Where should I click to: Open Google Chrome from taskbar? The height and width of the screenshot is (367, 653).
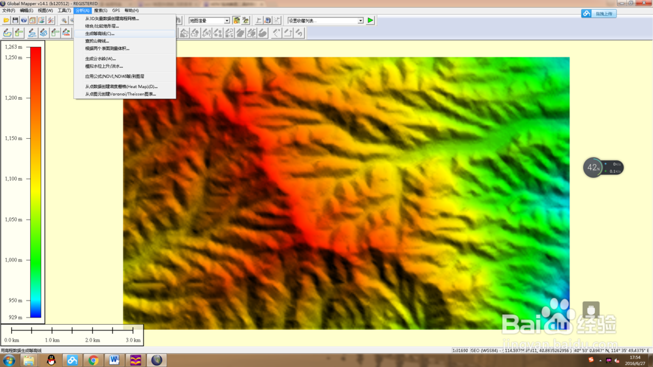pos(93,360)
